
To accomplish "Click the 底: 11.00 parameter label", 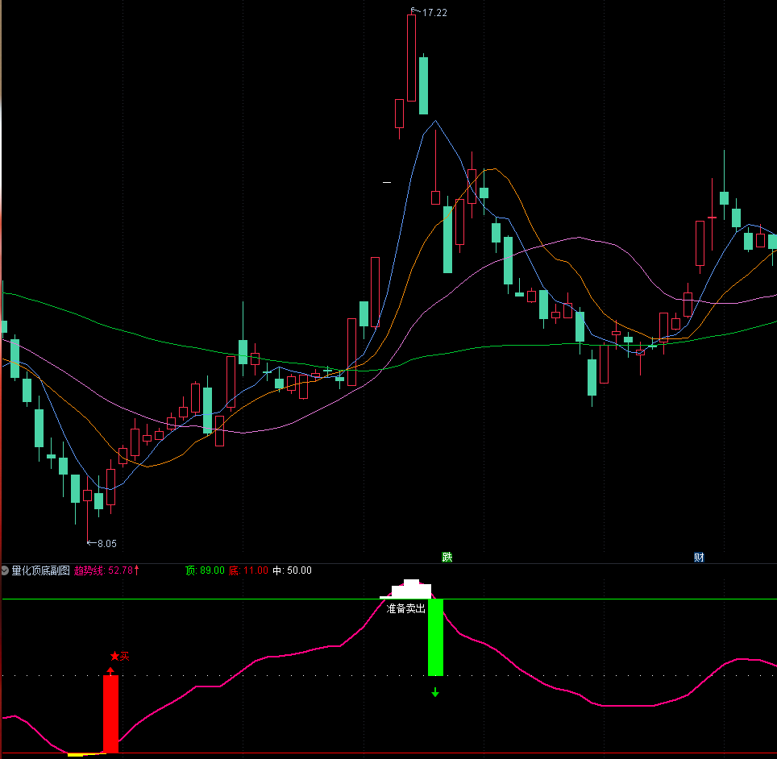I will click(x=247, y=570).
